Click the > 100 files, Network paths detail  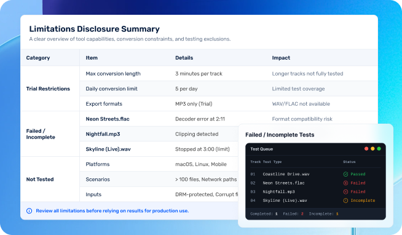206,180
